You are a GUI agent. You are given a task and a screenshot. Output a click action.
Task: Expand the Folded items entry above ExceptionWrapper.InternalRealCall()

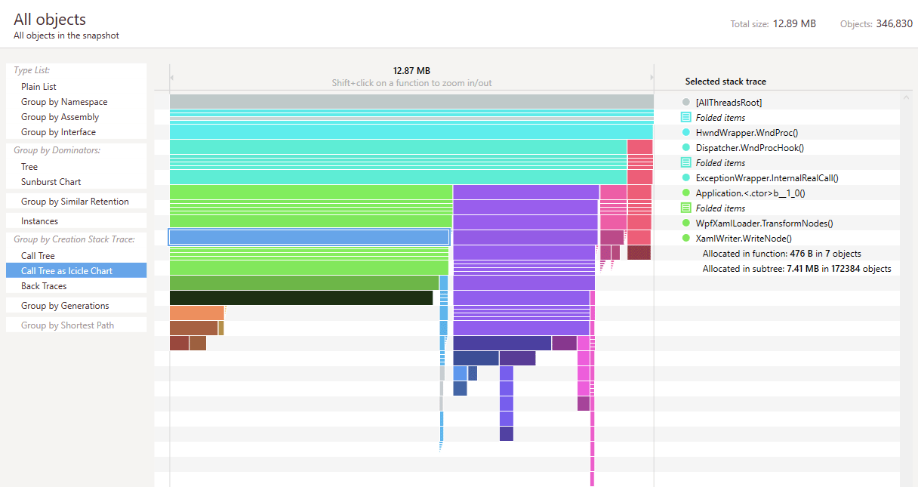click(720, 163)
